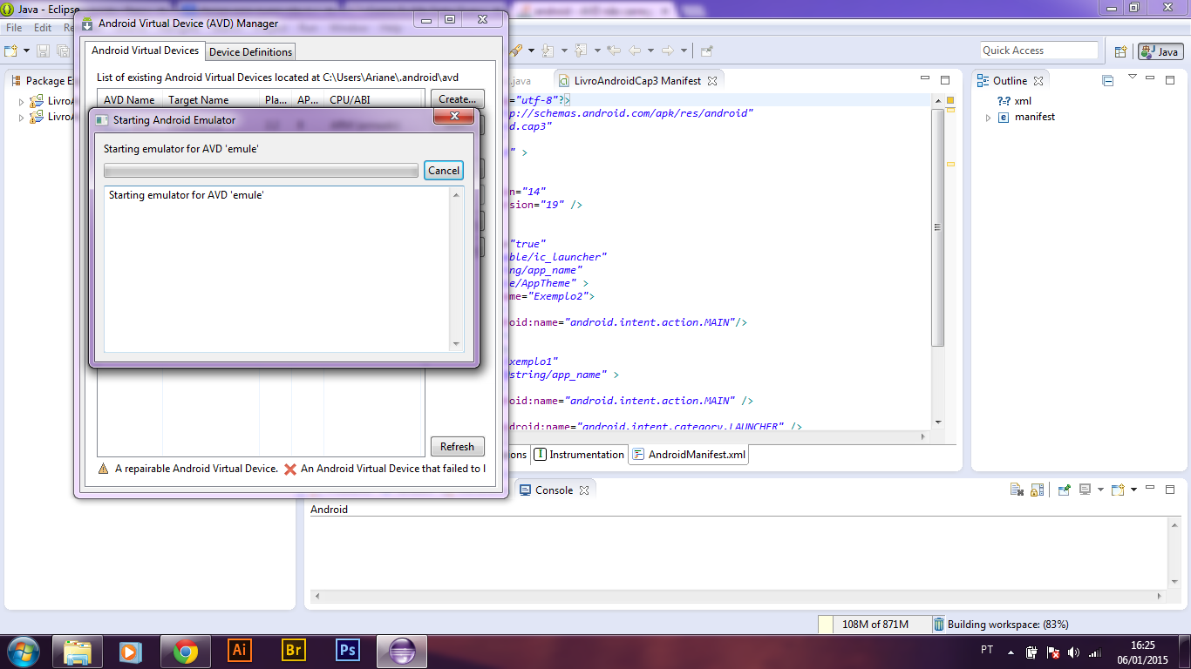Click the heap status memory indicator
The image size is (1191, 669).
tap(875, 625)
